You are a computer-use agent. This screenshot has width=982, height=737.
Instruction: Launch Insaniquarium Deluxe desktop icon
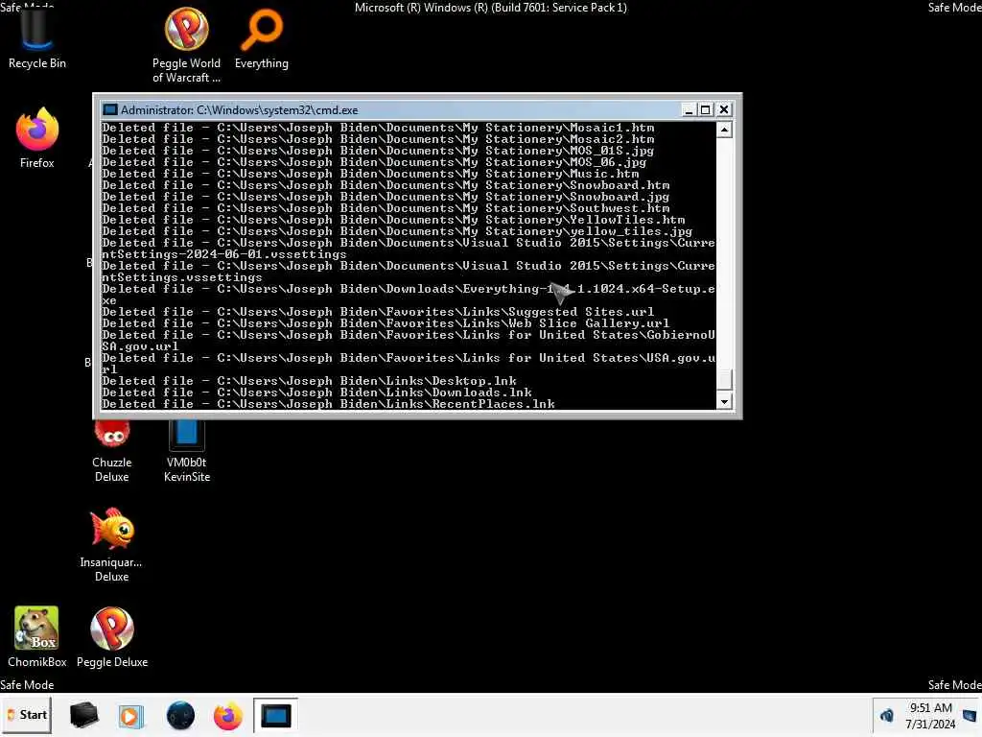coord(111,545)
